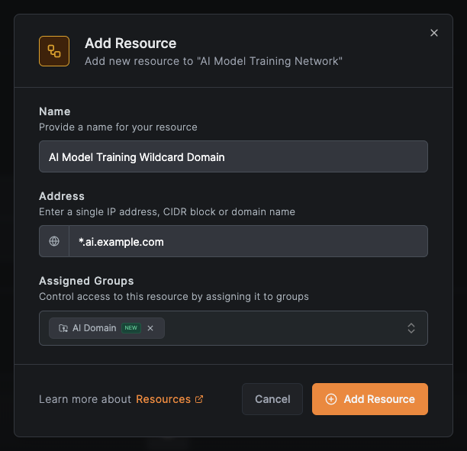Expand the Assigned Groups selector
Screen dimensions: 467x451
pos(411,328)
